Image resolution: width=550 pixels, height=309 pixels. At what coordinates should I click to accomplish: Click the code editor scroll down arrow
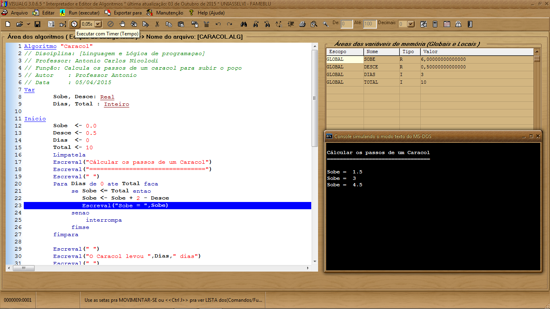(x=314, y=261)
